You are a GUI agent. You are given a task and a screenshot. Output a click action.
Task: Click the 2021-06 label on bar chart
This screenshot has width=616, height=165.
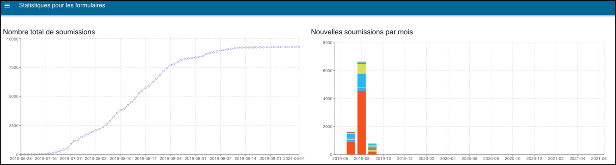599,159
